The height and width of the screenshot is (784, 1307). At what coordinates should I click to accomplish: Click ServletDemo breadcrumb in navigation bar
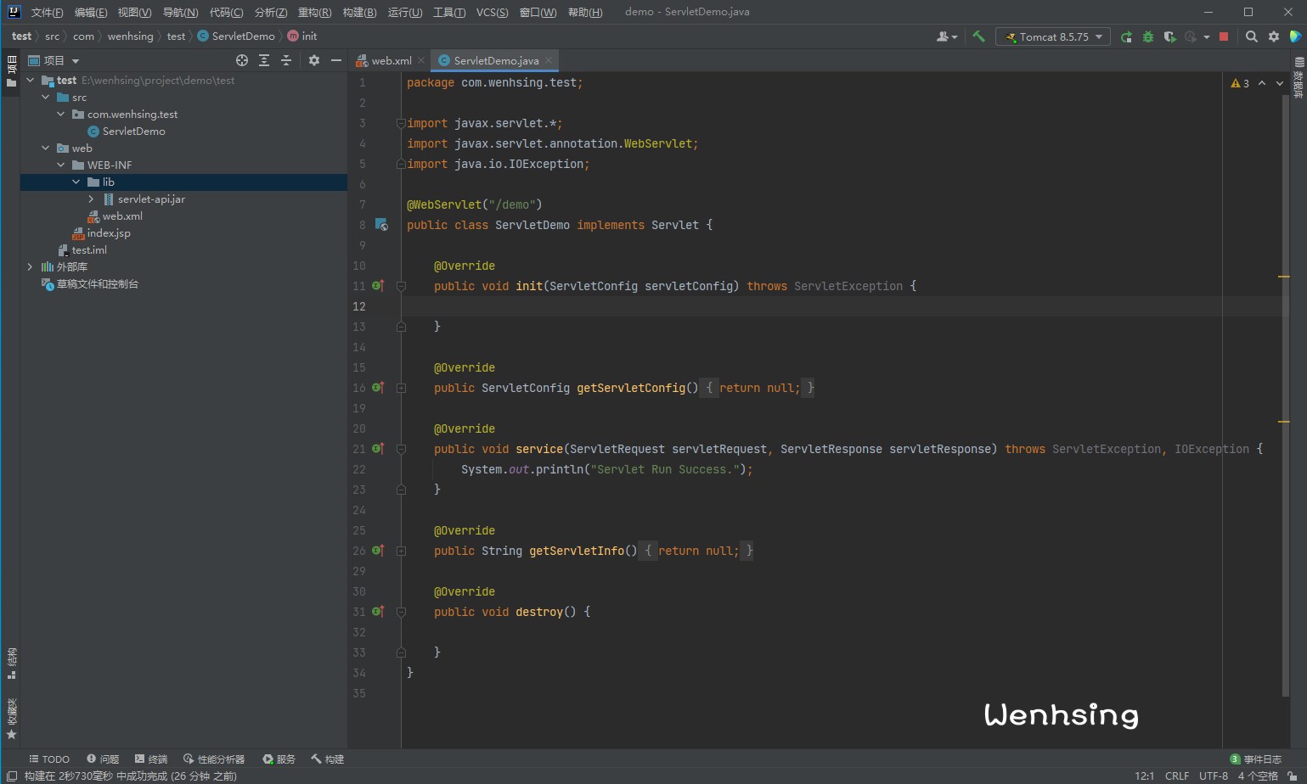pos(236,36)
